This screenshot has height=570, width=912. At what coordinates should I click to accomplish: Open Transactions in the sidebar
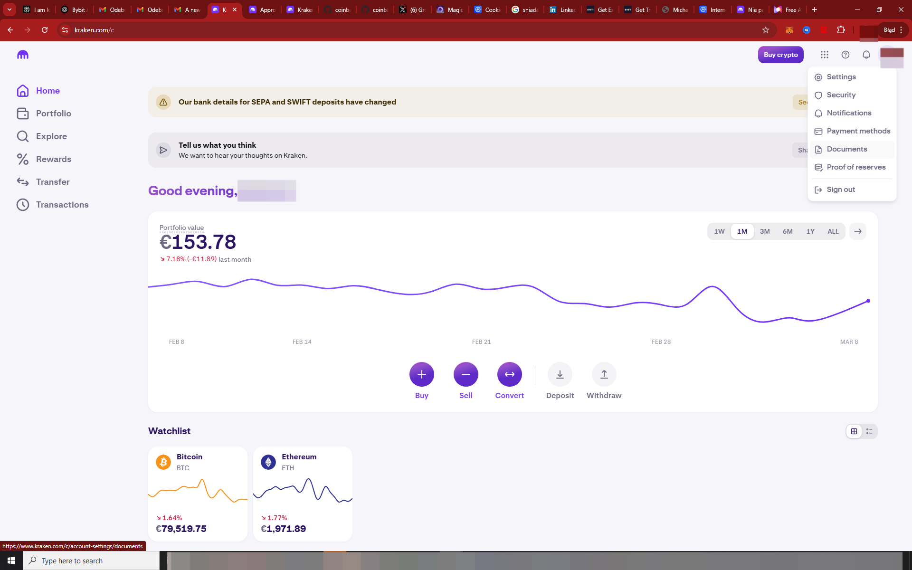point(53,205)
